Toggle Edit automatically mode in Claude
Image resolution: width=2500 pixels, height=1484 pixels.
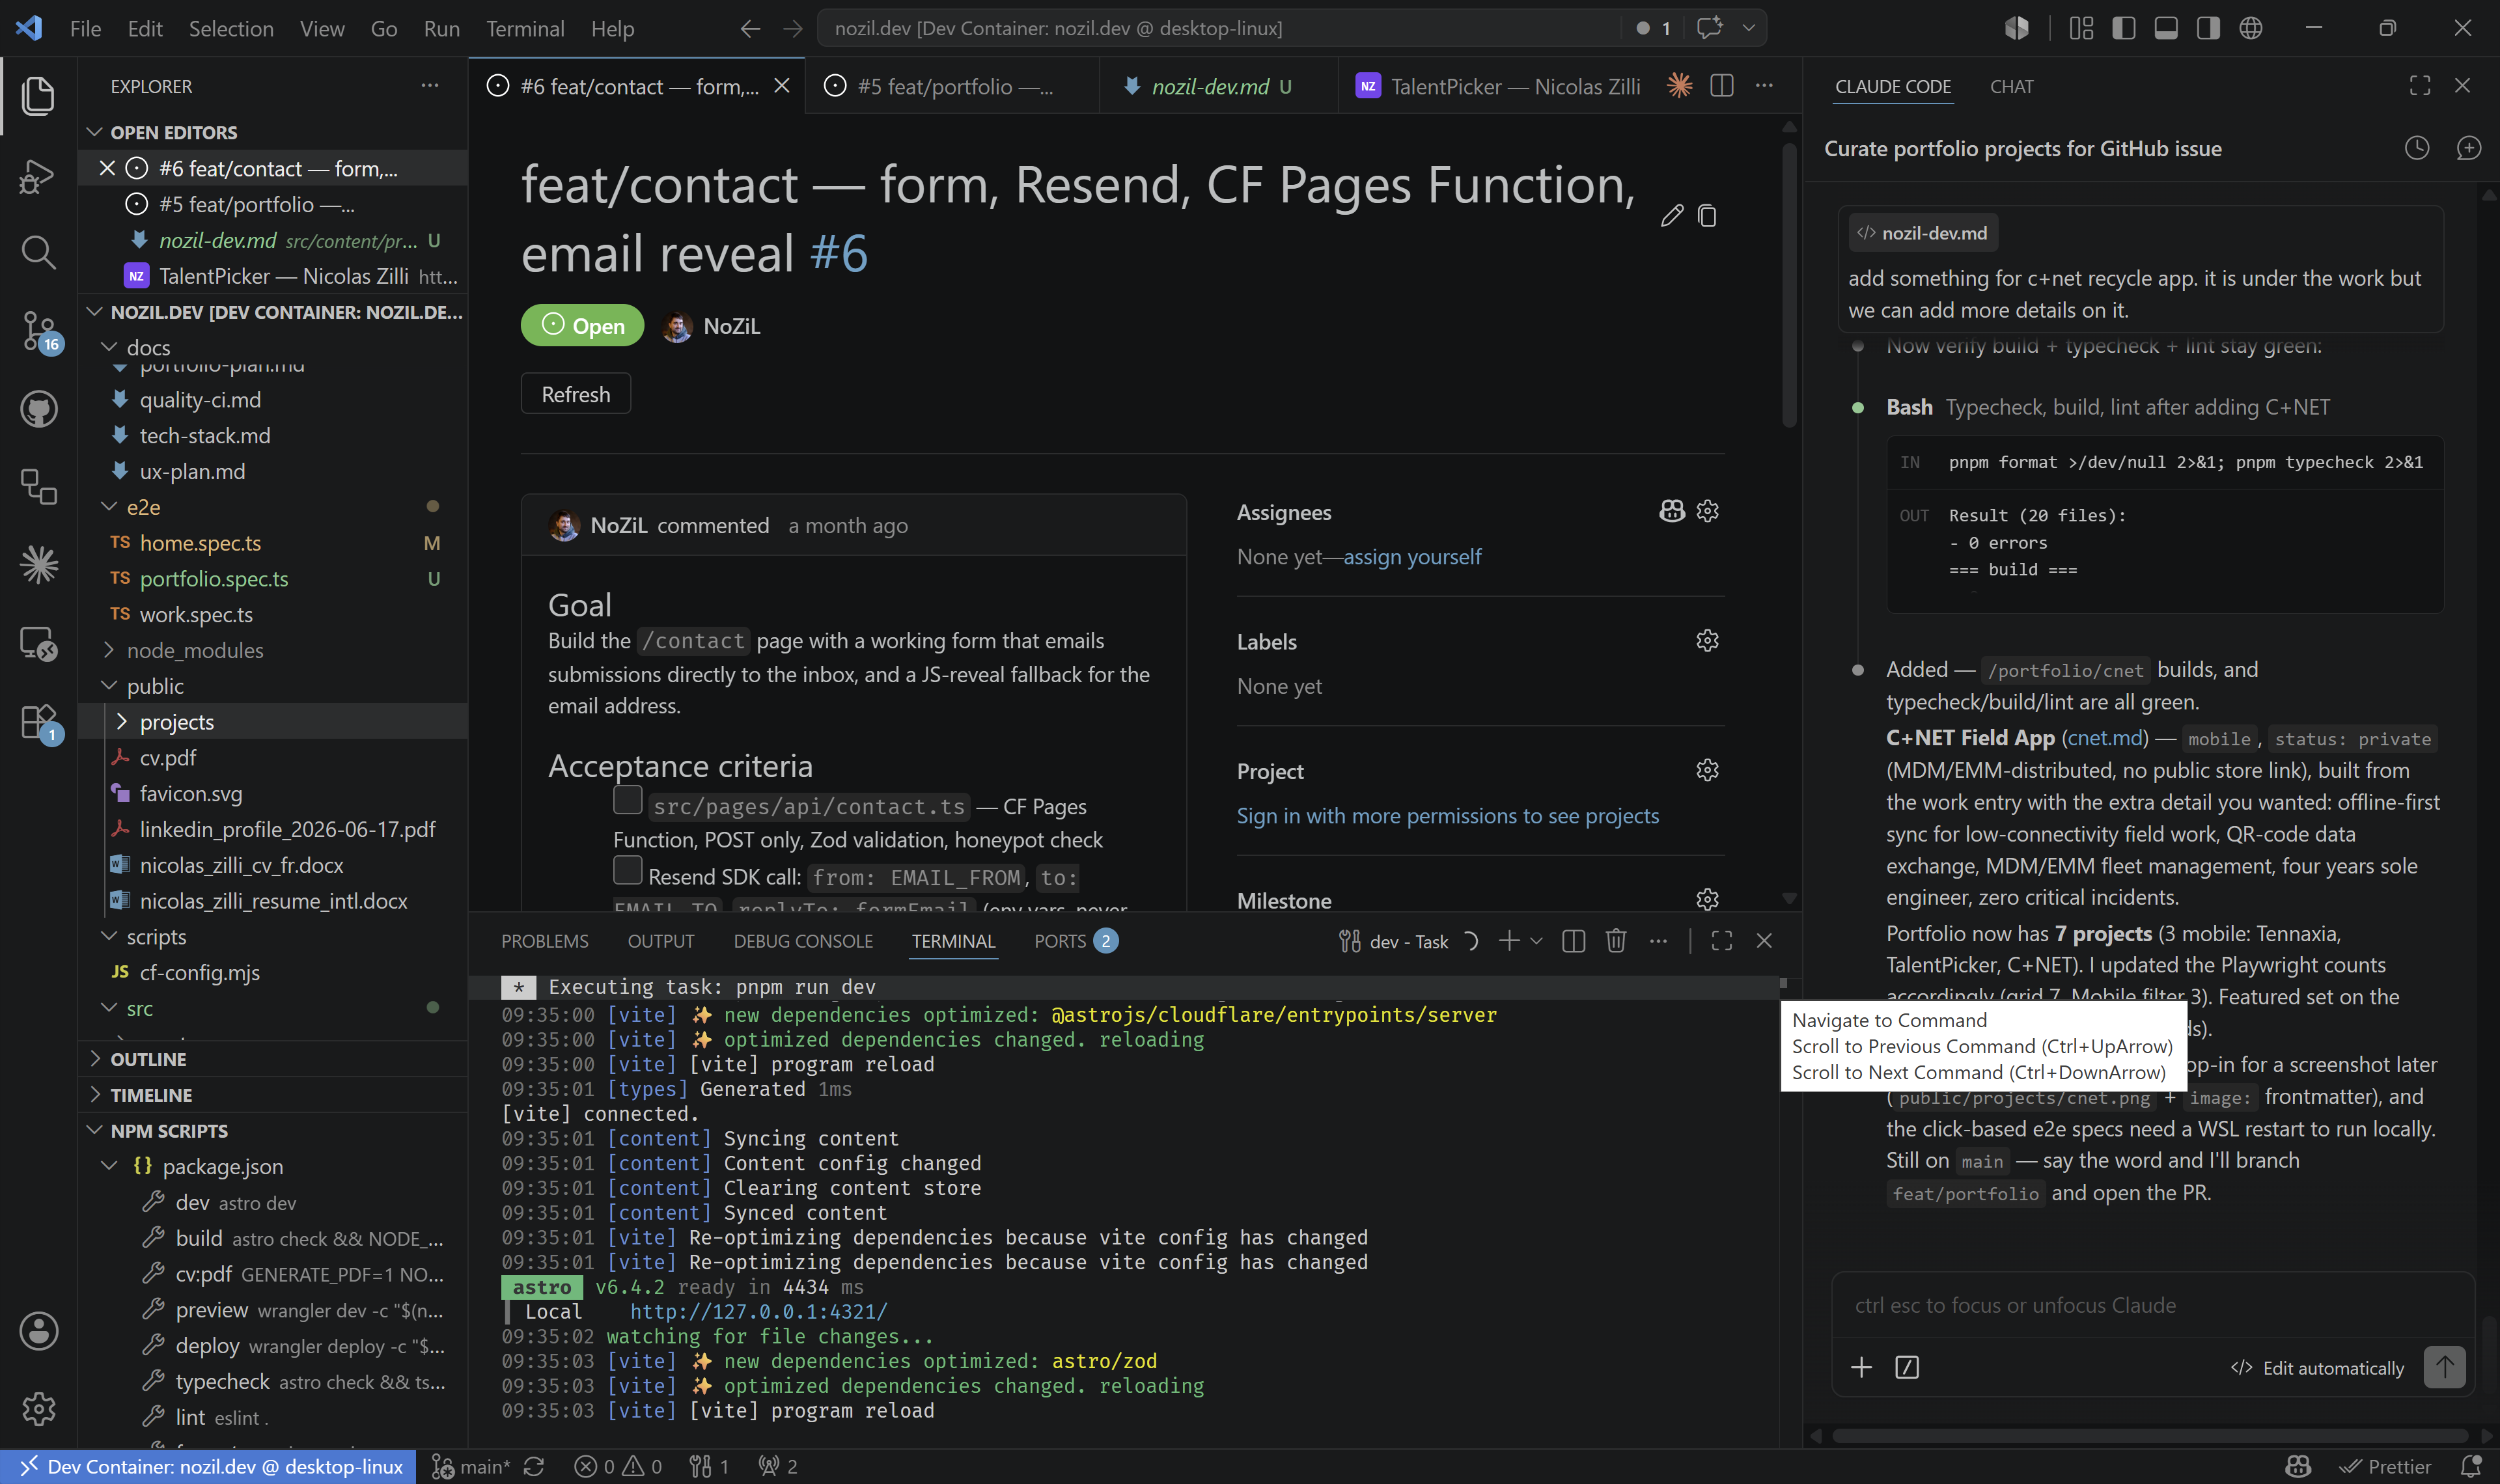2317,1368
